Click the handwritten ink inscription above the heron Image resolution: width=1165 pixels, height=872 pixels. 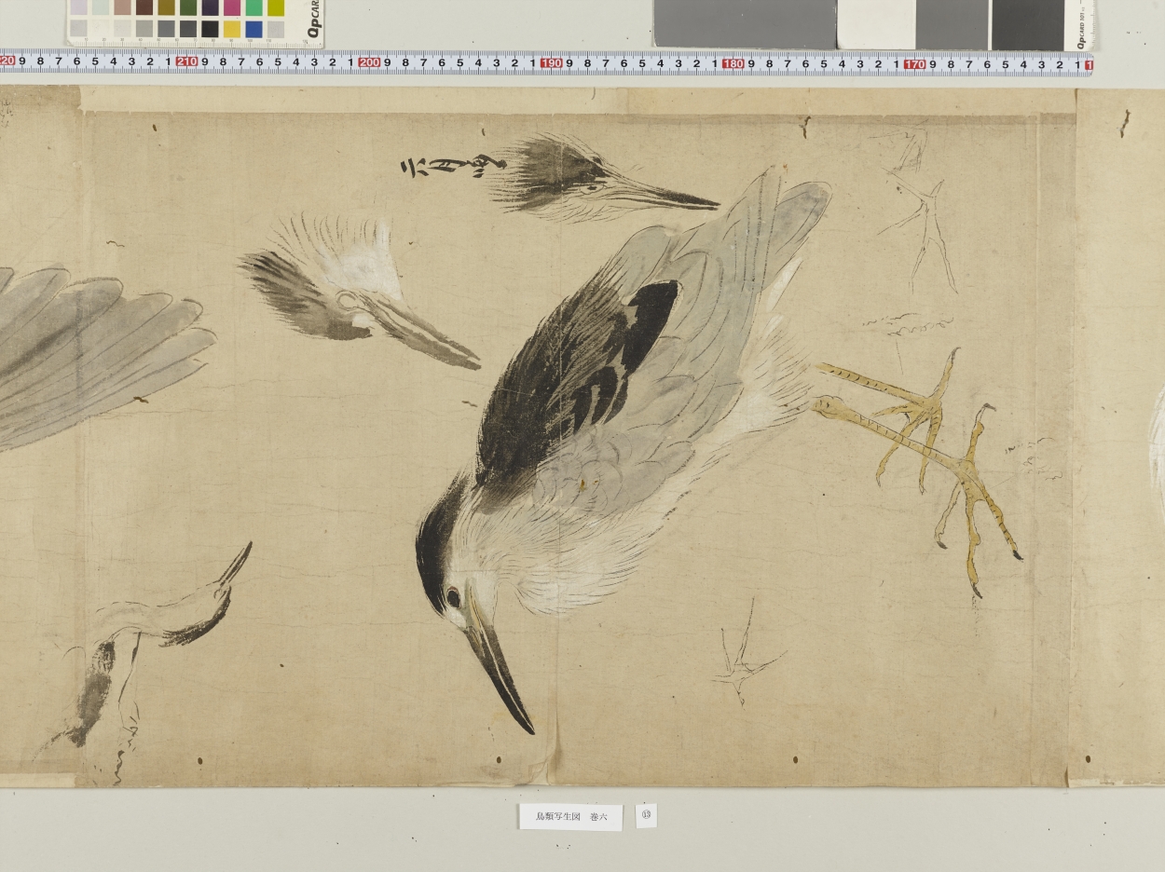tap(452, 166)
